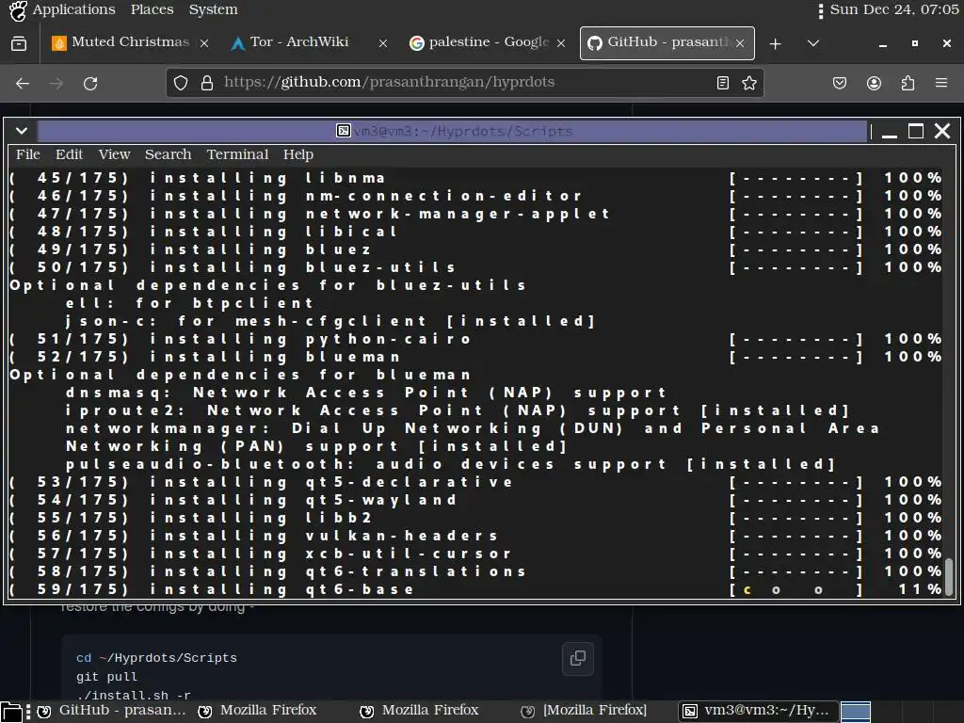Switch to first Mozilla Firefox taskbar window
The height and width of the screenshot is (723, 964).
pyautogui.click(x=257, y=711)
